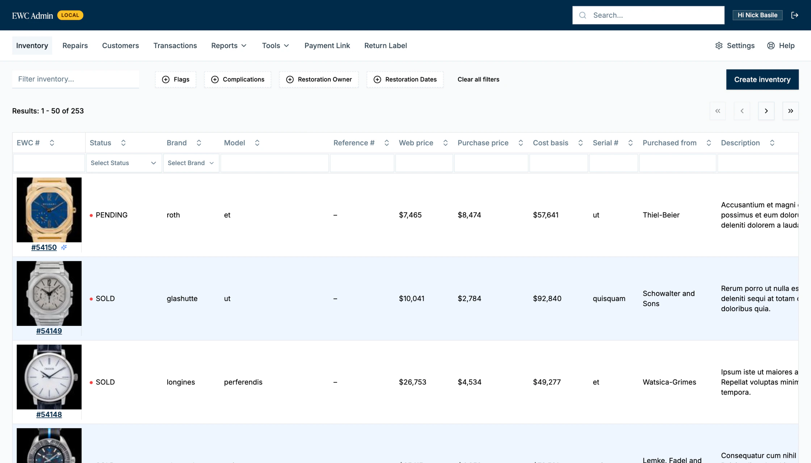Sort by Purchase price column arrows
This screenshot has height=463, width=811.
[x=521, y=143]
